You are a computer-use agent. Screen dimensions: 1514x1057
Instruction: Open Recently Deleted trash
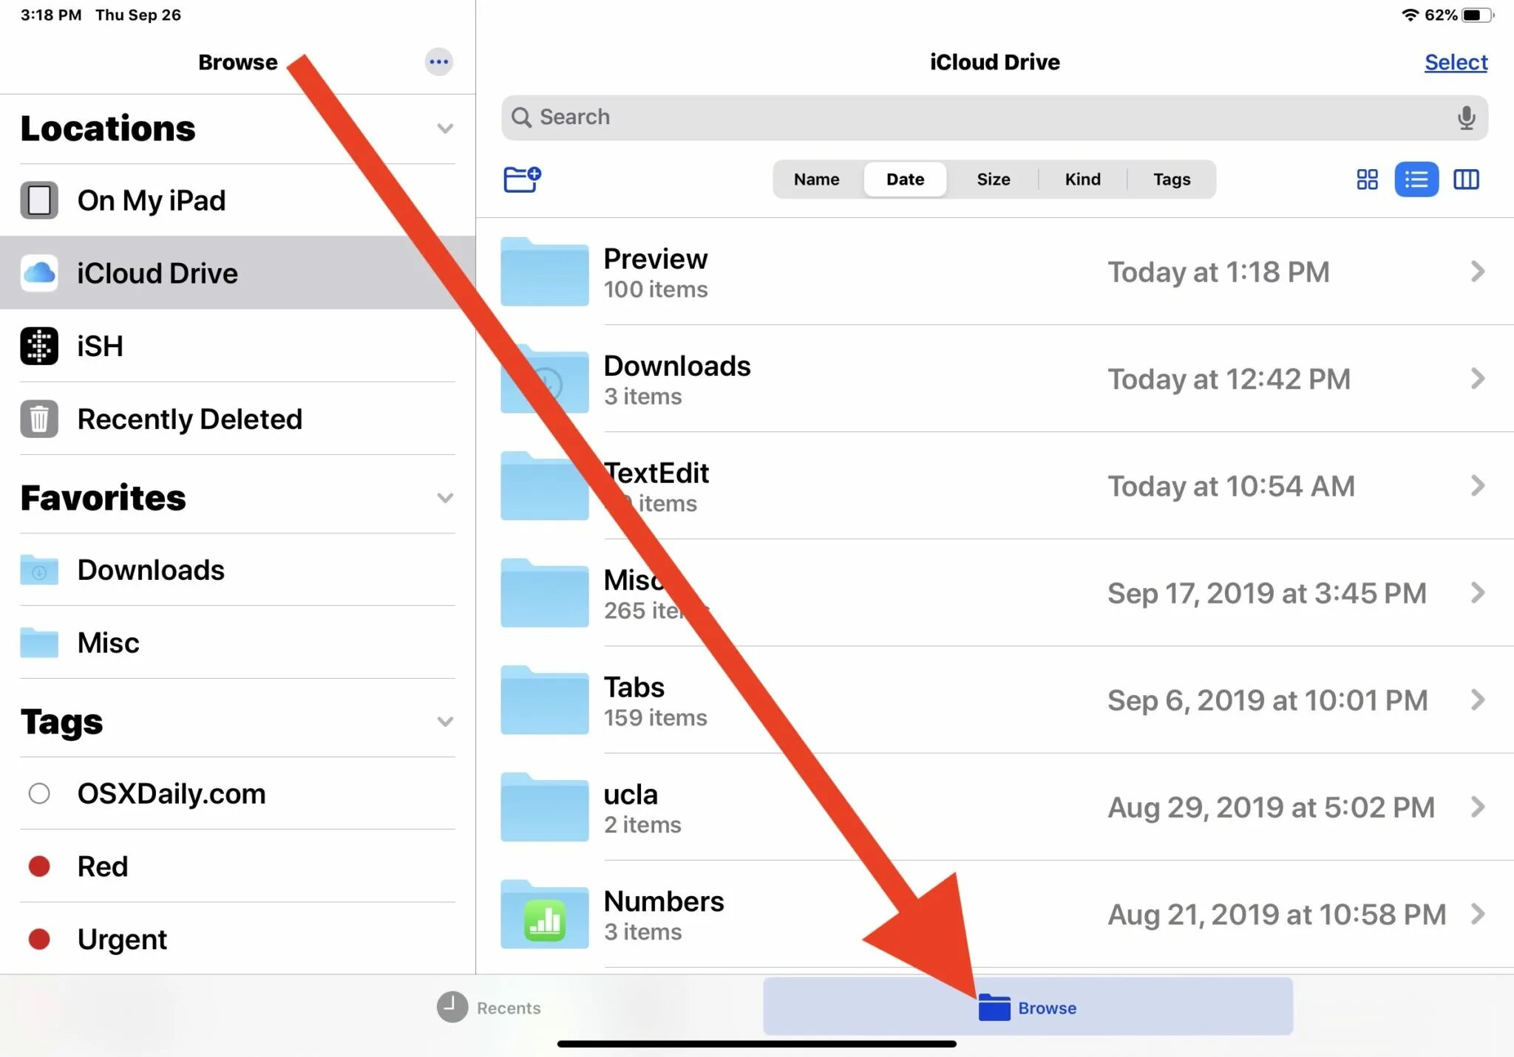[x=237, y=419]
